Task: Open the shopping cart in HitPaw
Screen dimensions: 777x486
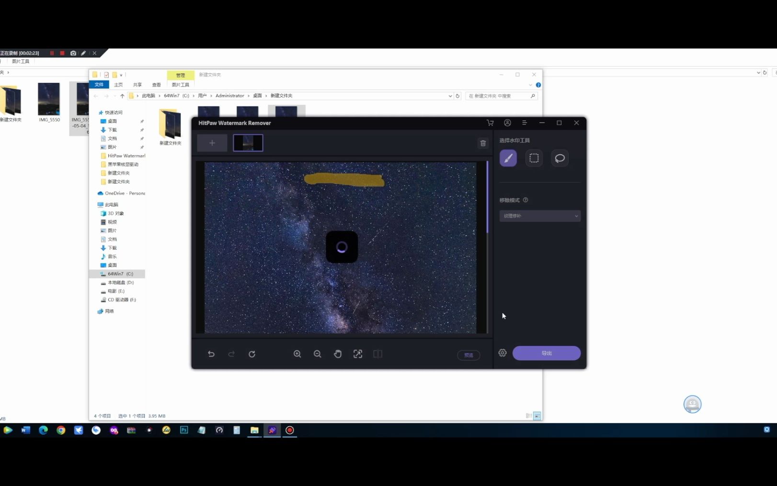Action: [x=490, y=123]
